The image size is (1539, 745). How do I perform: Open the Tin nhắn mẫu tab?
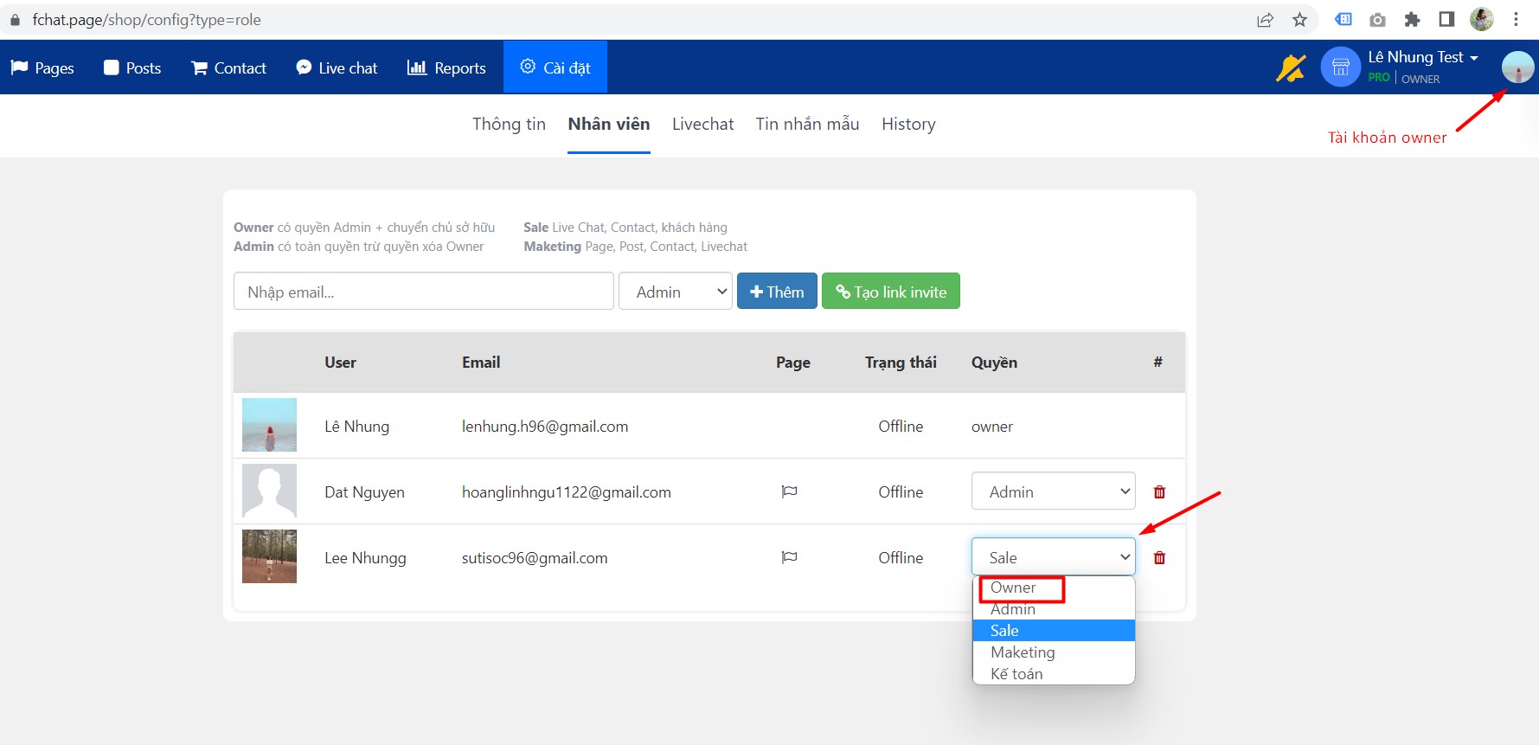coord(807,125)
